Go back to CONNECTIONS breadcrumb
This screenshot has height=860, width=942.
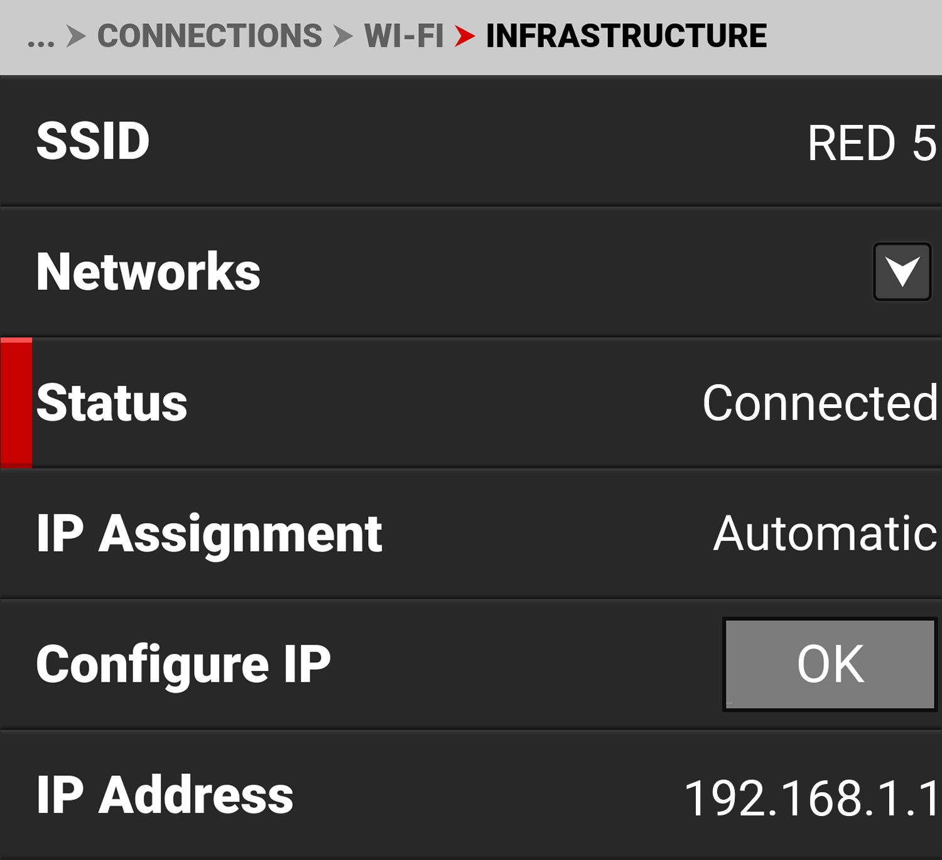[x=210, y=36]
